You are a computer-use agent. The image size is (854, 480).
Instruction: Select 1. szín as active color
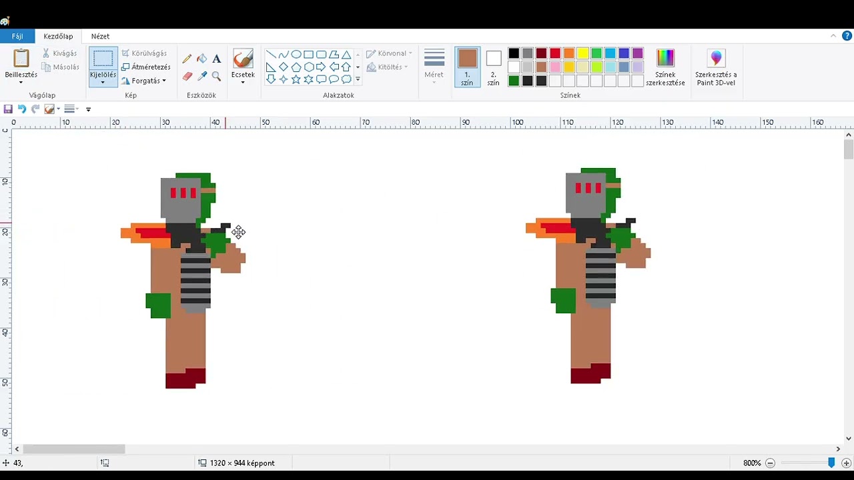click(x=467, y=67)
